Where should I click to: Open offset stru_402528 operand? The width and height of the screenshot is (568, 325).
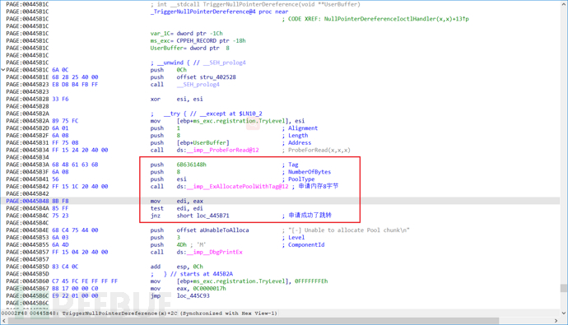click(x=206, y=77)
